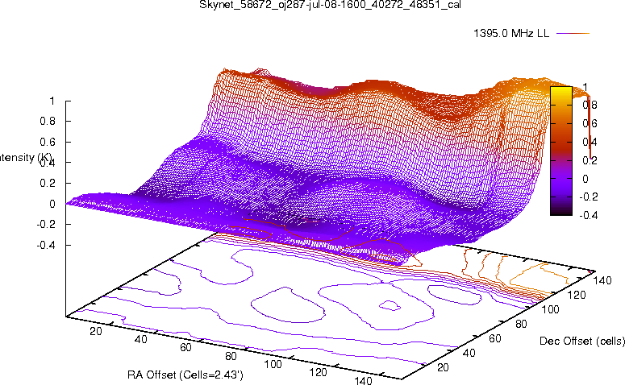Click tick 40 on the RA Offset axis
The width and height of the screenshot is (625, 385).
pyautogui.click(x=141, y=339)
